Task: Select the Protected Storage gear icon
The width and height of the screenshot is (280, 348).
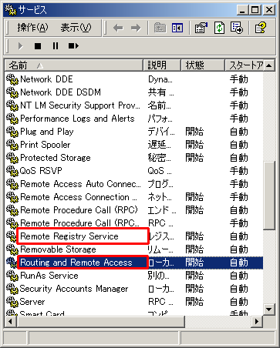Action: (12, 158)
